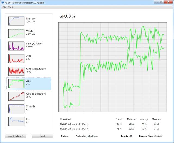Click the Video Card column header
The width and height of the screenshot is (174, 143).
coord(65,119)
